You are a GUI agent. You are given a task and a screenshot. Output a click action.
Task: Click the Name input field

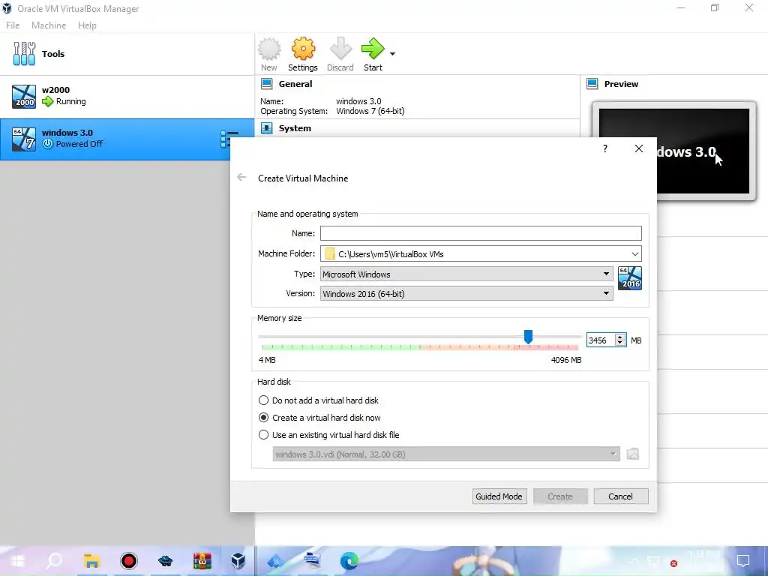click(x=481, y=233)
